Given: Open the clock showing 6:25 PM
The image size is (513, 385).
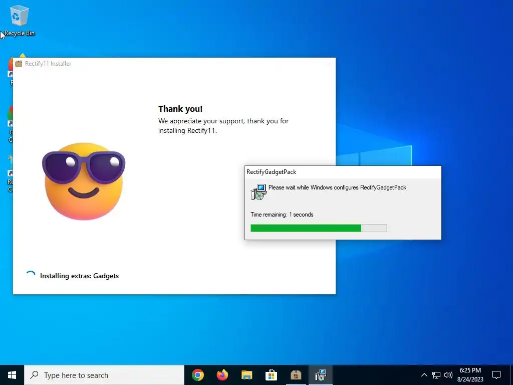Looking at the screenshot, I should point(470,375).
